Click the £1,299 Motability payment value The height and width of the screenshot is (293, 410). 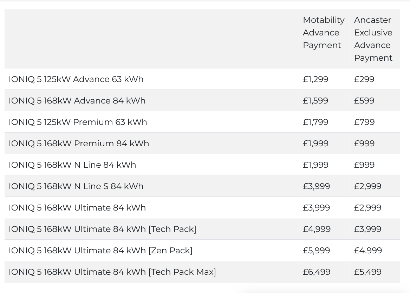315,79
